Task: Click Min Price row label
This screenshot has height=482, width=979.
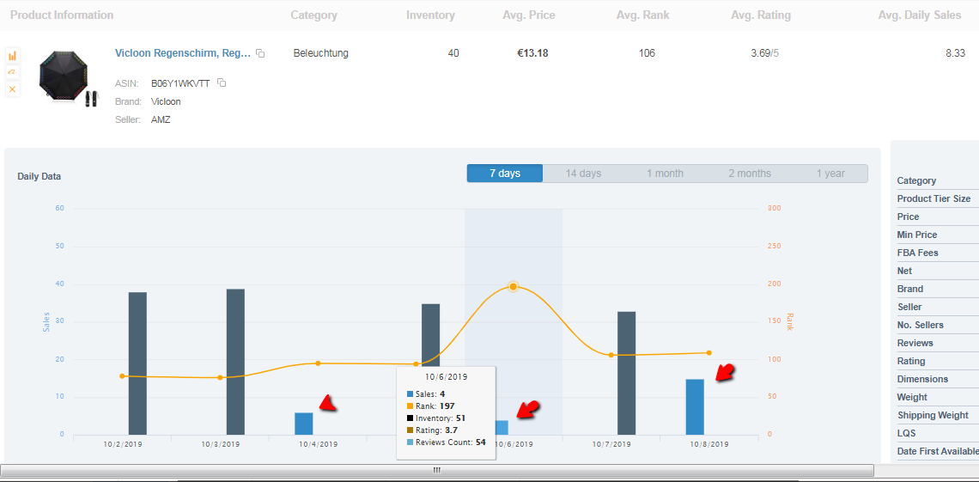Action: (917, 235)
